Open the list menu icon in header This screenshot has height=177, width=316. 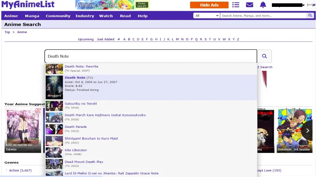pyautogui.click(x=236, y=5)
